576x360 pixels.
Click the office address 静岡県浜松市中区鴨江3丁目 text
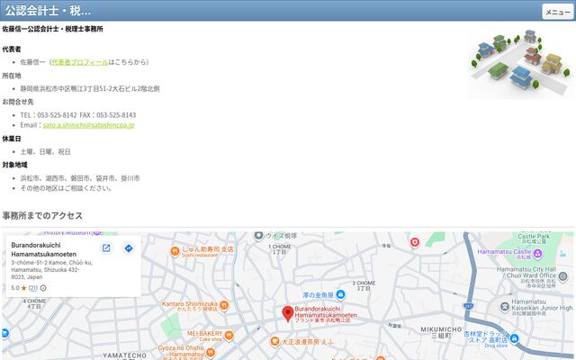pyautogui.click(x=90, y=88)
